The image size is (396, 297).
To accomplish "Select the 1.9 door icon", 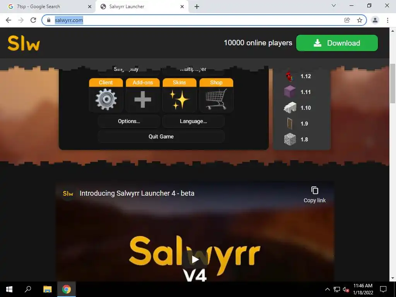I will (290, 123).
